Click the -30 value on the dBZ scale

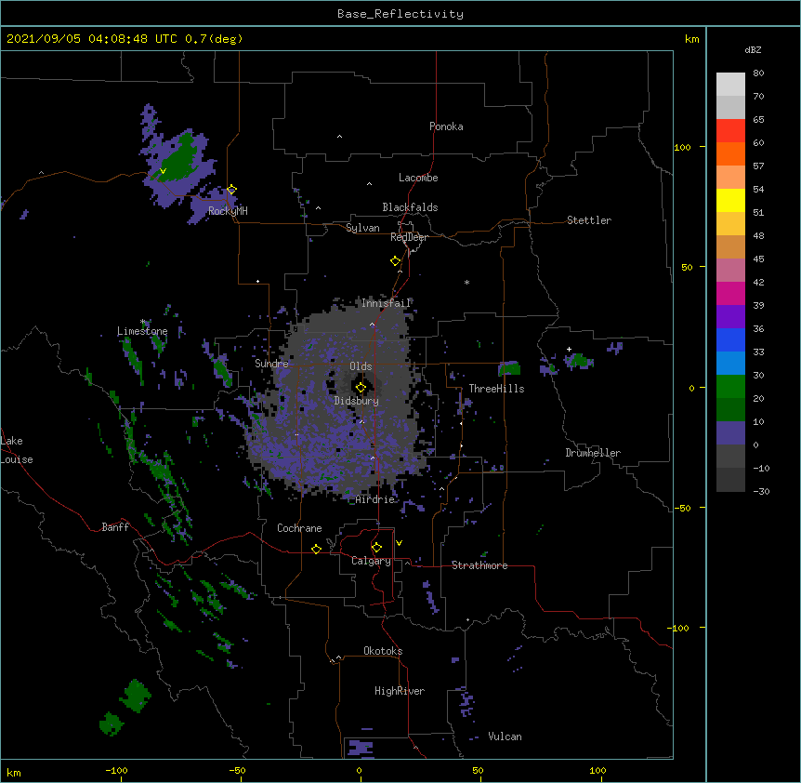pyautogui.click(x=761, y=491)
